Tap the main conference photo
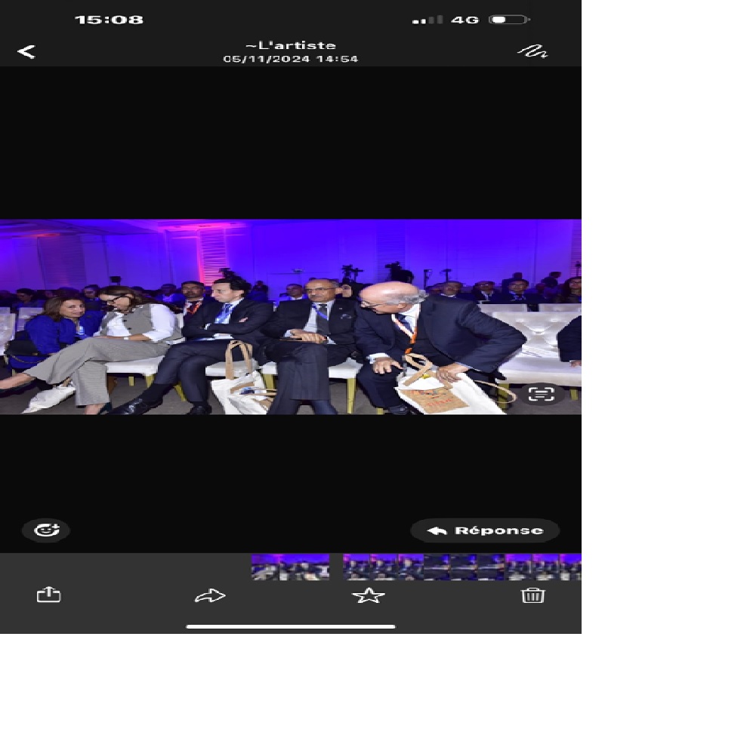Image resolution: width=747 pixels, height=738 pixels. pos(290,317)
